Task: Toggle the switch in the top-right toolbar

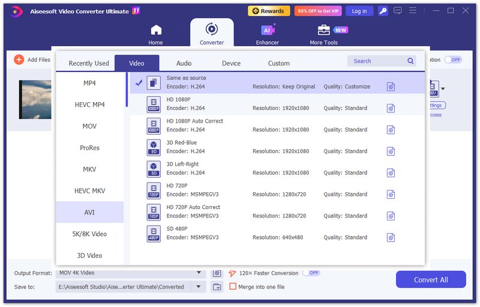Action: pos(452,59)
